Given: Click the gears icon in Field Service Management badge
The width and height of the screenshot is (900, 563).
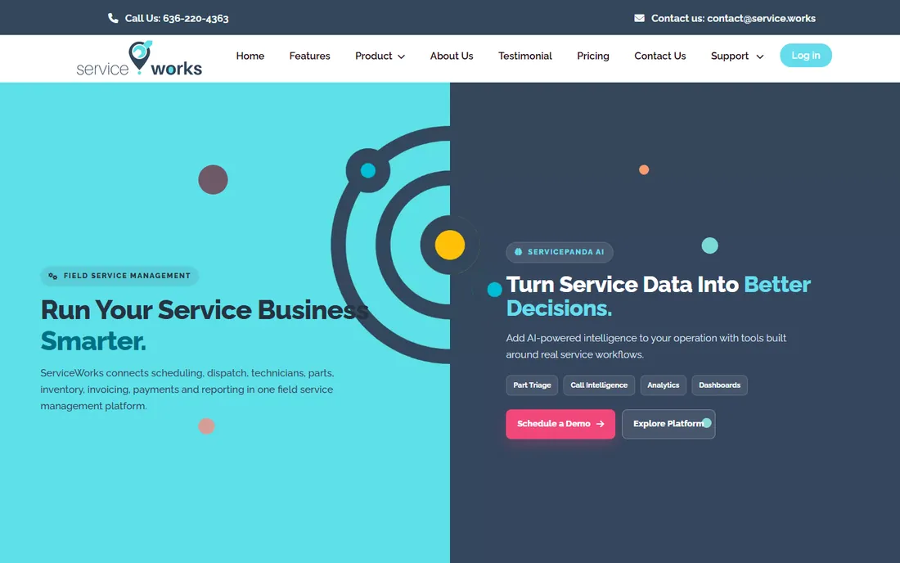Looking at the screenshot, I should (53, 276).
